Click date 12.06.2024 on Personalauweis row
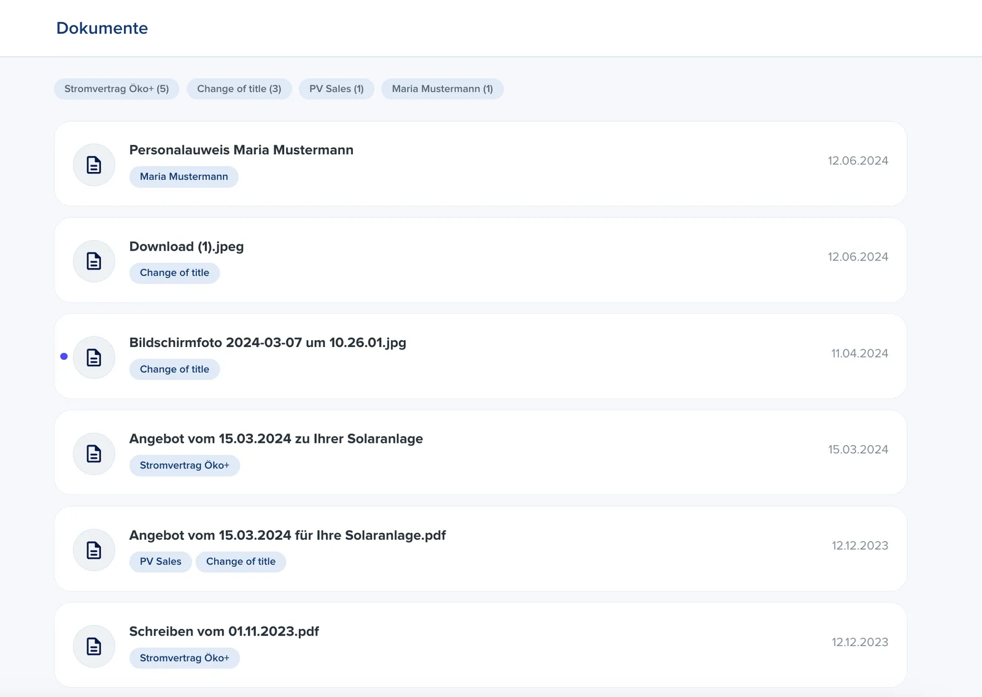This screenshot has width=982, height=697. click(x=858, y=161)
